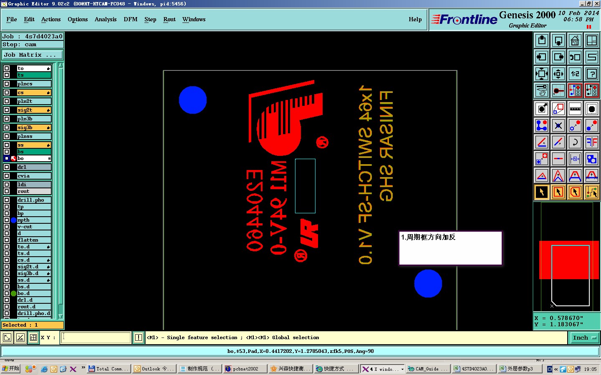Click the pan up view icon
This screenshot has height=375, width=601.
pyautogui.click(x=542, y=40)
